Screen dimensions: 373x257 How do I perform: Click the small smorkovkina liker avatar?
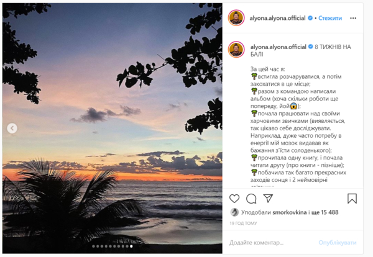coord(234,212)
